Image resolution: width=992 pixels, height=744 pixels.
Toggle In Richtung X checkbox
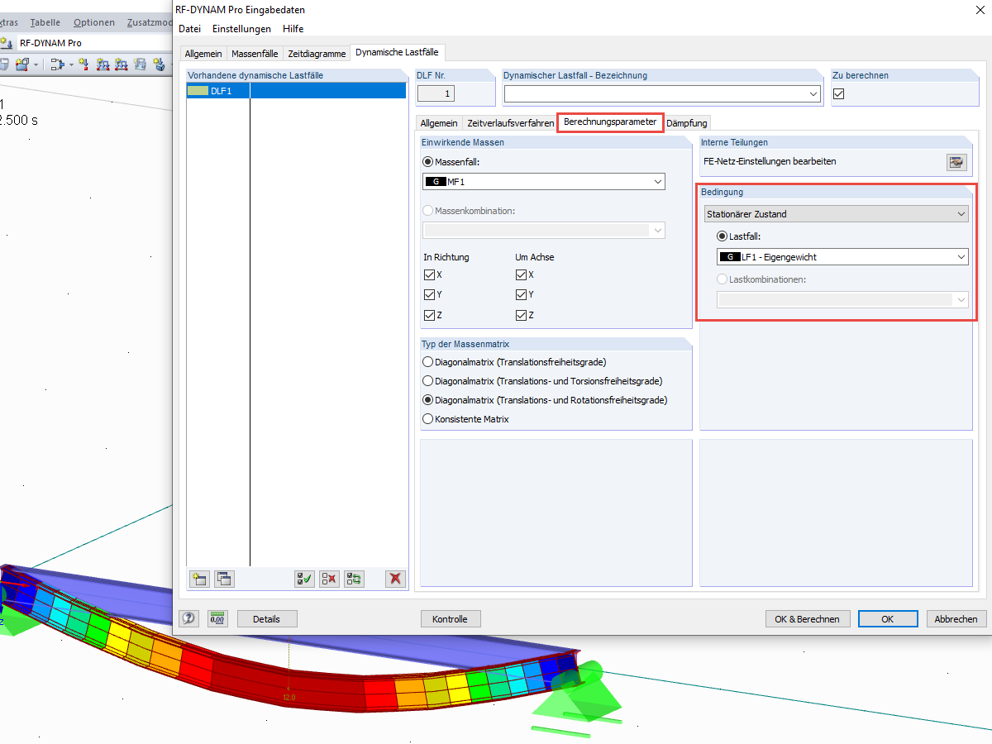pos(429,274)
